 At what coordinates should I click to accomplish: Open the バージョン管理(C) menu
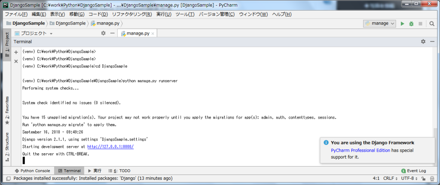(217, 14)
